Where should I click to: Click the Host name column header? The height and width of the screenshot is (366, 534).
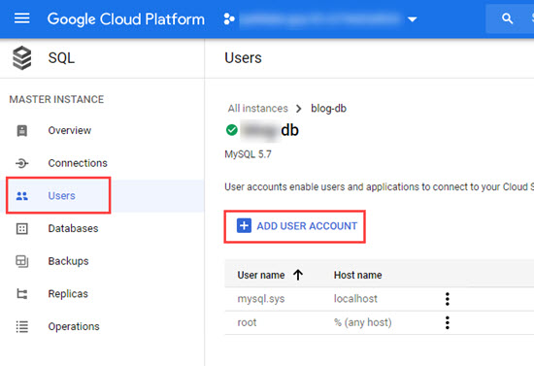[357, 275]
